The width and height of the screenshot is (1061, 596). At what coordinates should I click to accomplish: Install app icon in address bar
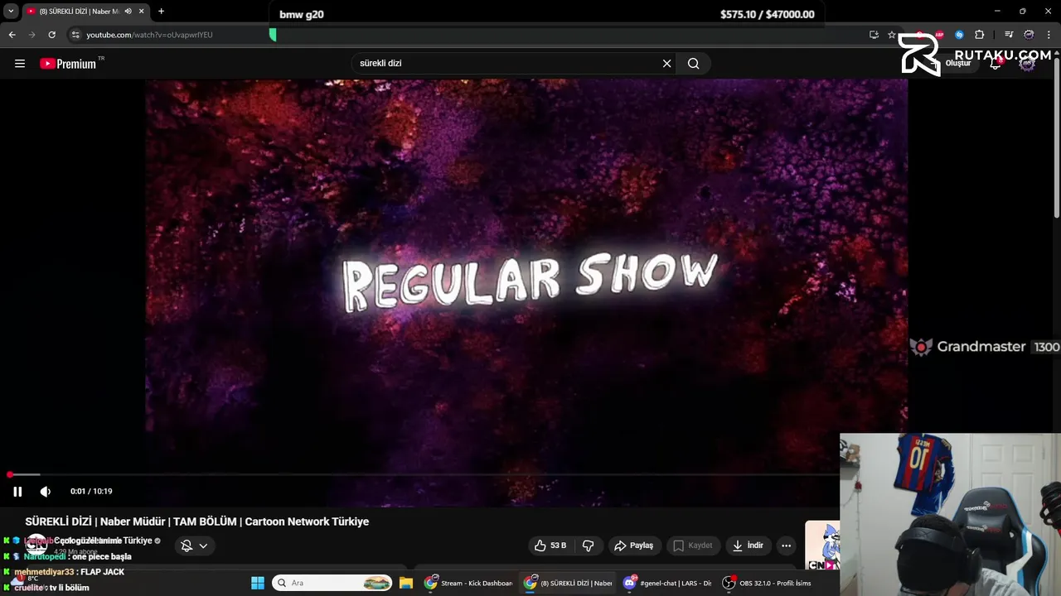(x=874, y=35)
